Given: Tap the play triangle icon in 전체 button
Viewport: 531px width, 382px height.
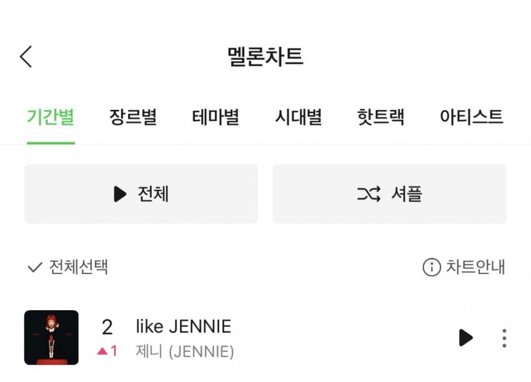Looking at the screenshot, I should tap(120, 194).
